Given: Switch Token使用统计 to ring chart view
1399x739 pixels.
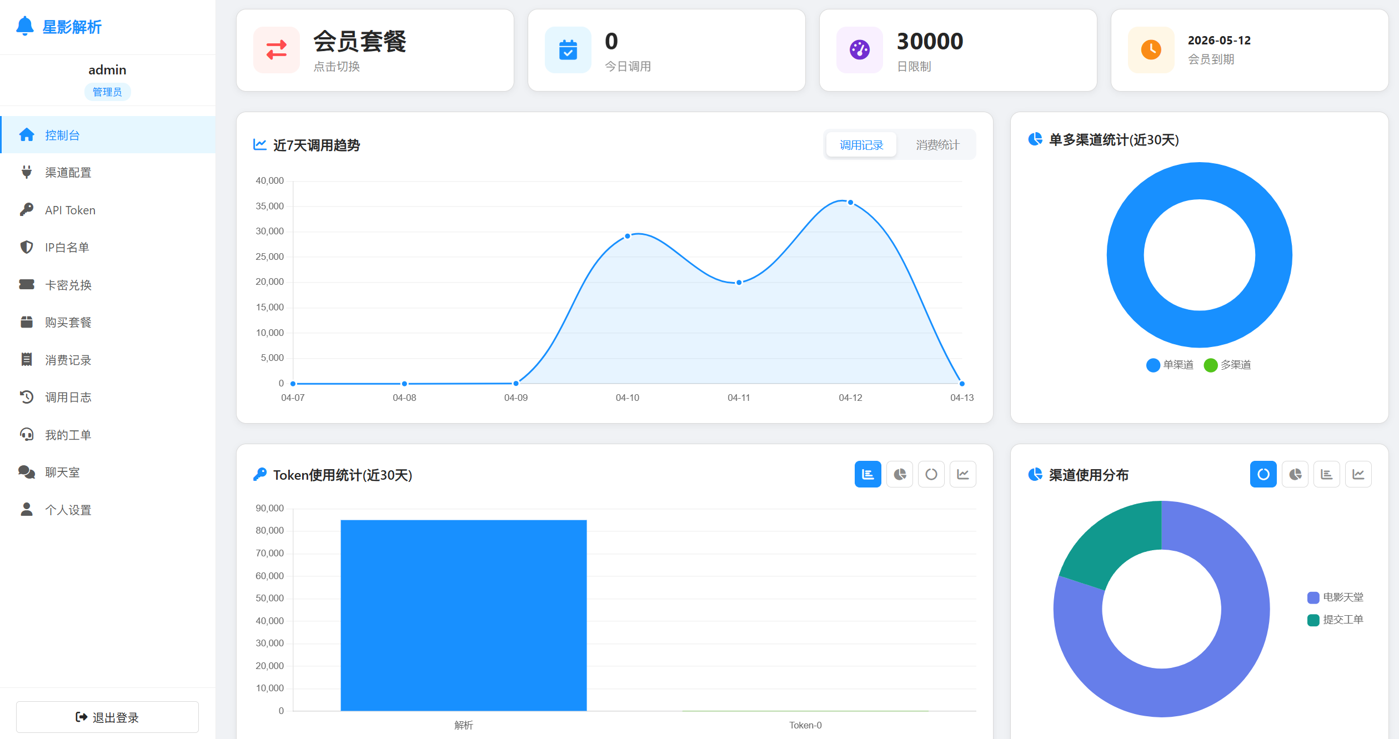Looking at the screenshot, I should tap(931, 474).
